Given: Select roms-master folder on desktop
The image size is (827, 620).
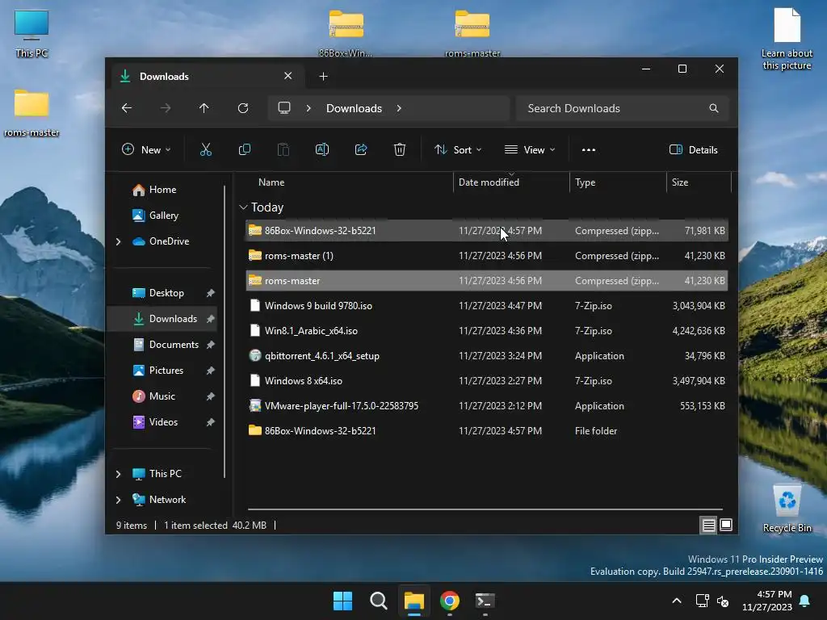Looking at the screenshot, I should (x=31, y=113).
